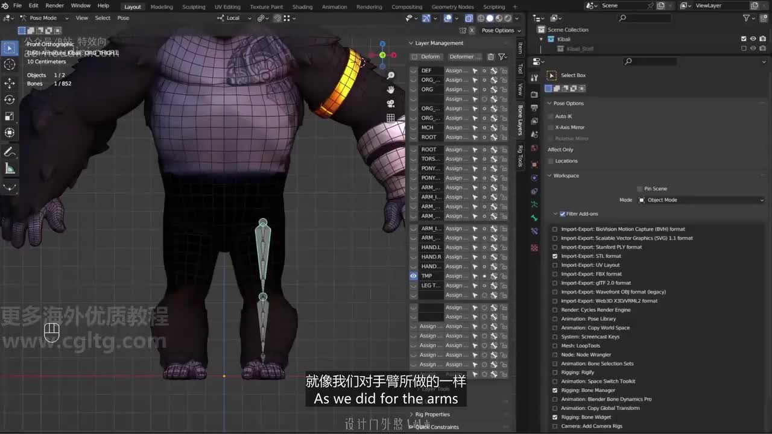Select the Scale tool
The width and height of the screenshot is (772, 434).
click(10, 116)
